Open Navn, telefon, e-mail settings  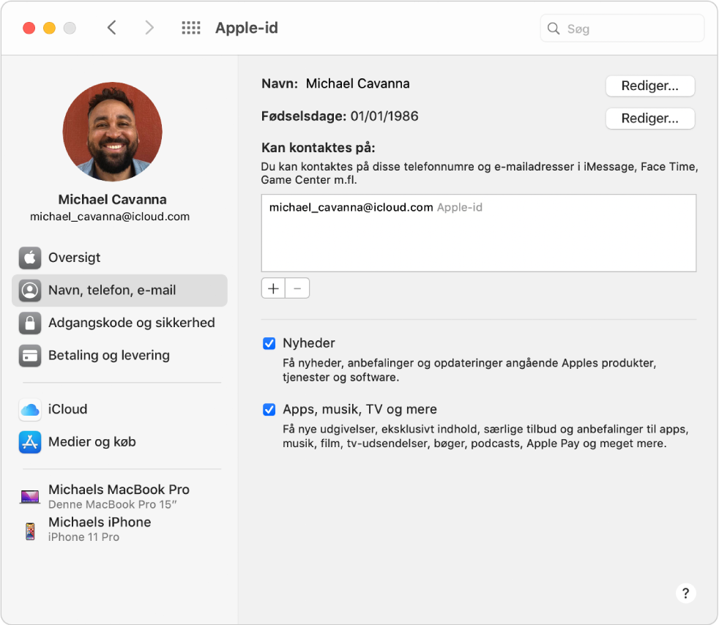tap(111, 290)
